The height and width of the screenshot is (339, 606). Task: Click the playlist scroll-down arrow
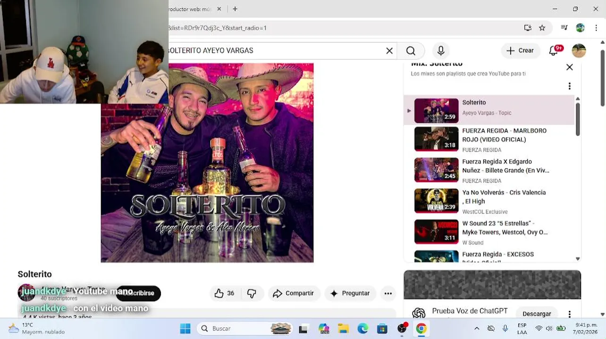click(578, 258)
